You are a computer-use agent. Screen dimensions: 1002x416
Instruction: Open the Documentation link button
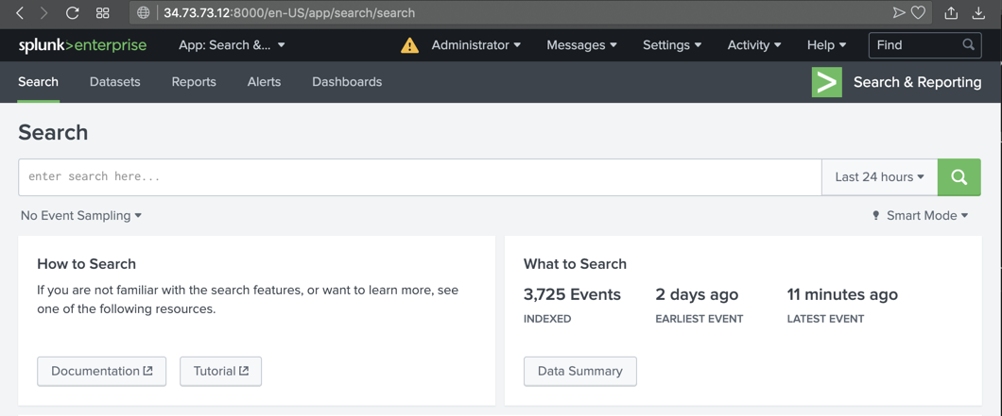pyautogui.click(x=101, y=371)
